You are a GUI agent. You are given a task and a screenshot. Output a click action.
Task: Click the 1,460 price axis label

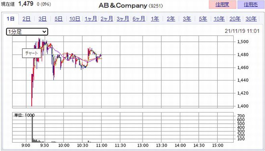pos(243,68)
